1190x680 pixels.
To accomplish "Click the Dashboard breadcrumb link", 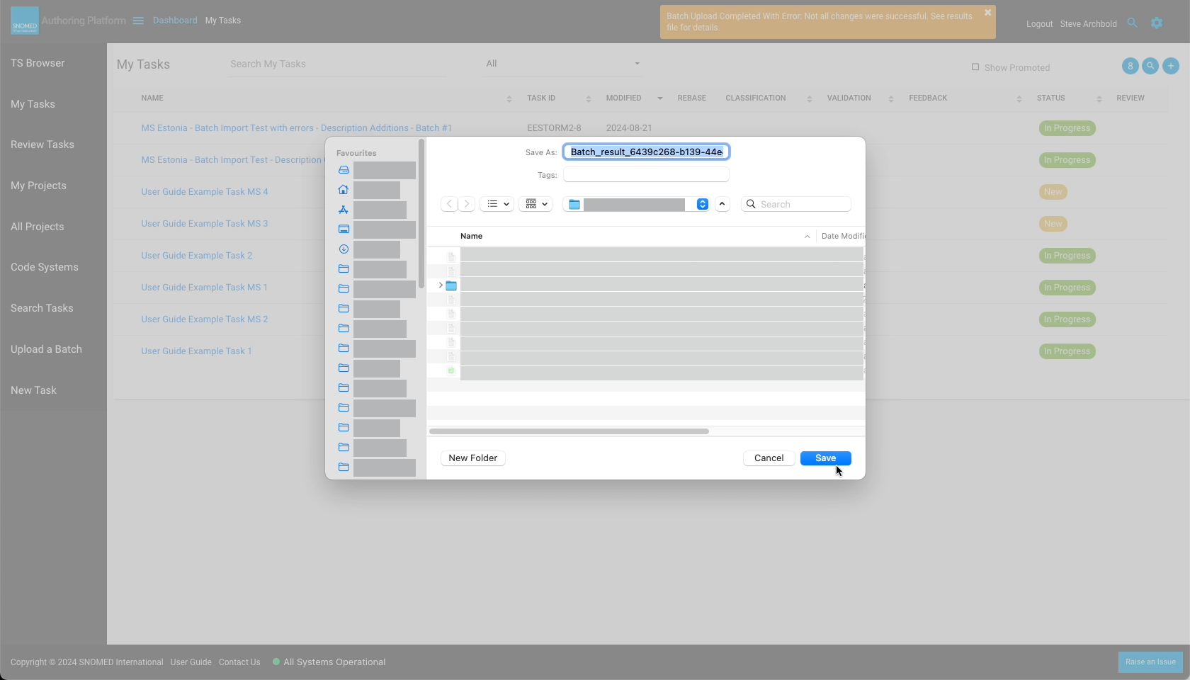I will coord(175,21).
